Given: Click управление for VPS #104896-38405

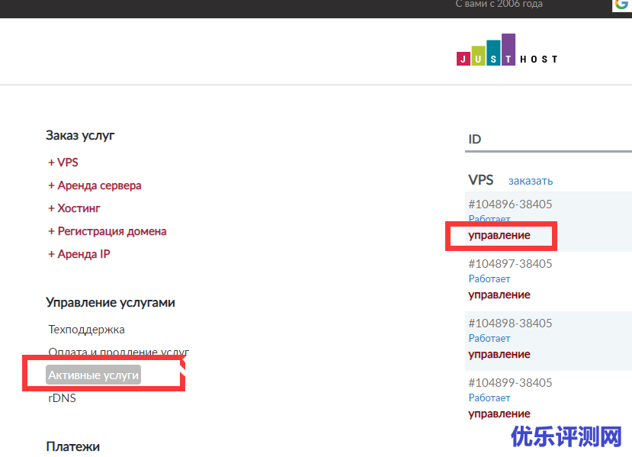Looking at the screenshot, I should pyautogui.click(x=499, y=235).
